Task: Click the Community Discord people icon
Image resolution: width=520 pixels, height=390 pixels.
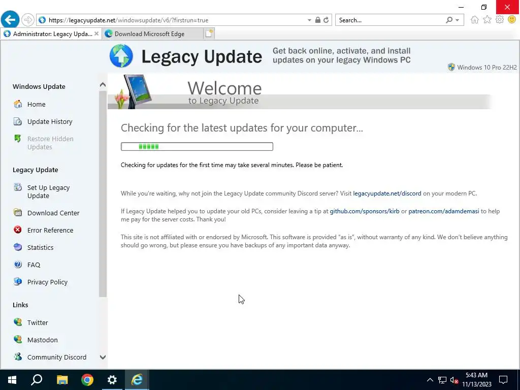Action: pos(18,357)
